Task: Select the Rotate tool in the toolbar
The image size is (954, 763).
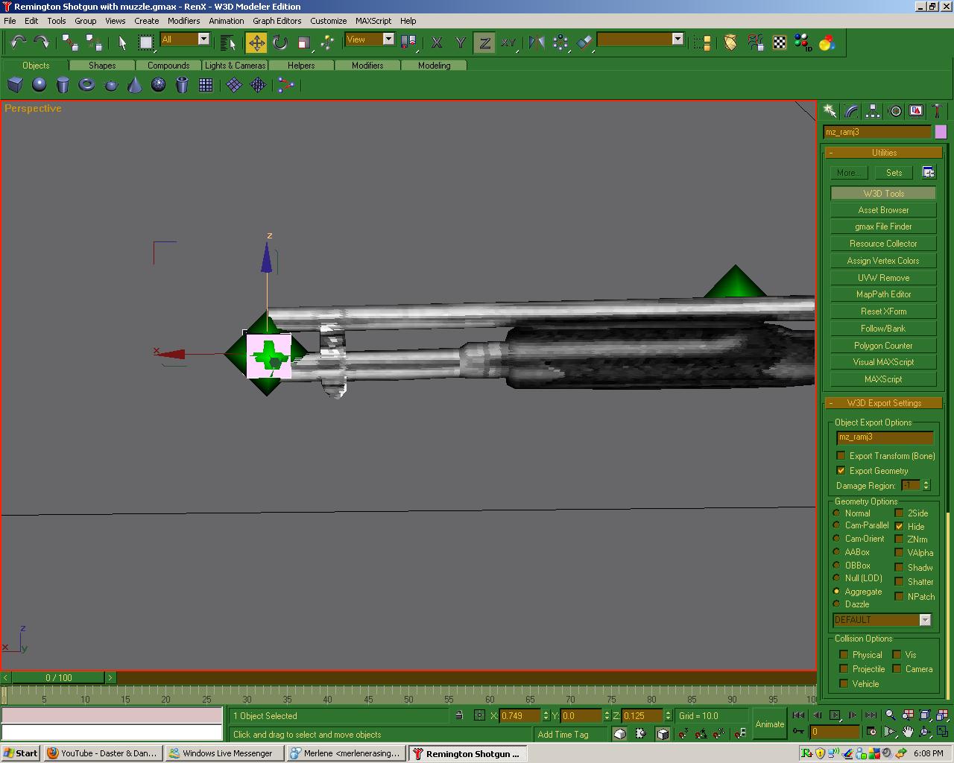Action: [280, 43]
